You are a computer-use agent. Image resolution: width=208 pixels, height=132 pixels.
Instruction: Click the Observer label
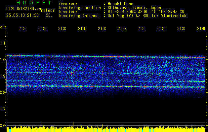tap(68, 4)
